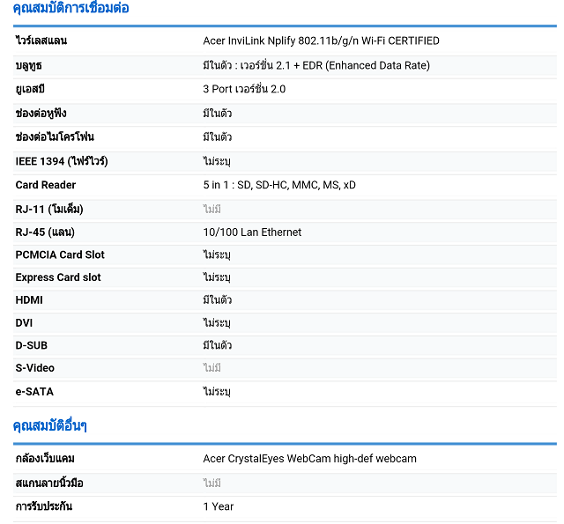Click the "1 Year" warranty value
The image size is (564, 524).
[219, 507]
